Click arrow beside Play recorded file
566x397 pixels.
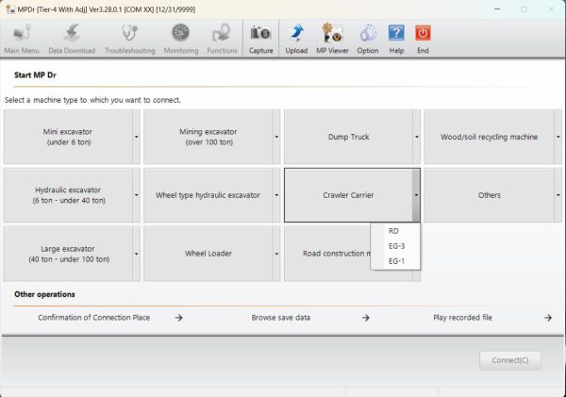(548, 318)
